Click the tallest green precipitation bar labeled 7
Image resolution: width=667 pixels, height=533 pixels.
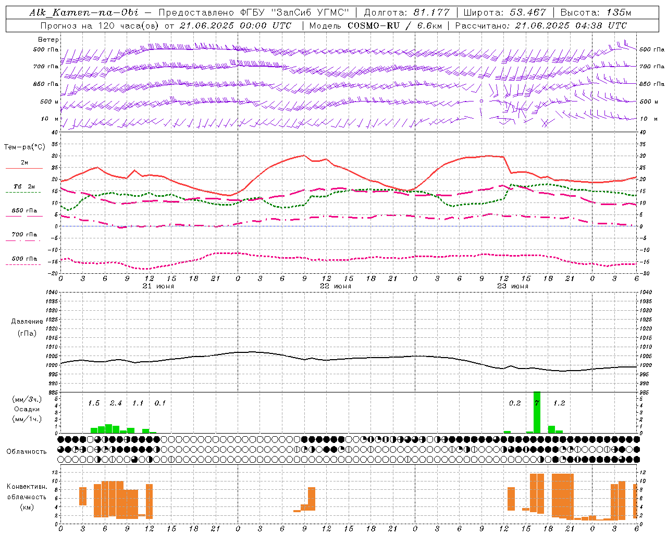coord(537,412)
